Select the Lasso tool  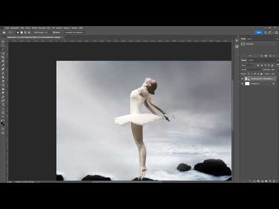[x=3, y=49]
